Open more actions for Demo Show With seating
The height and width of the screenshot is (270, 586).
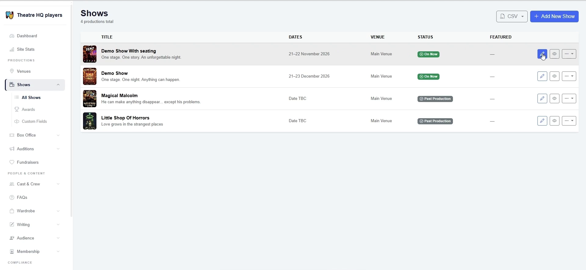click(569, 54)
